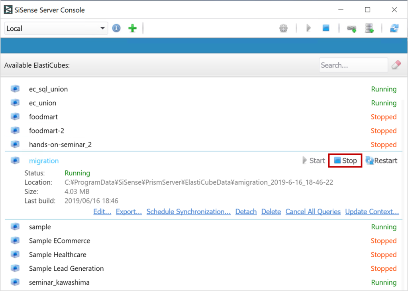Image resolution: width=408 pixels, height=291 pixels.
Task: Click Stopped status of foodmart
Action: coord(384,117)
